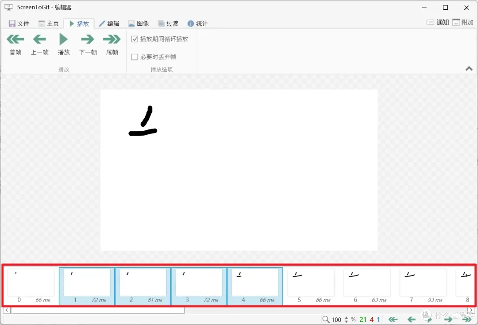Select frame 7 thumbnail

click(x=424, y=286)
